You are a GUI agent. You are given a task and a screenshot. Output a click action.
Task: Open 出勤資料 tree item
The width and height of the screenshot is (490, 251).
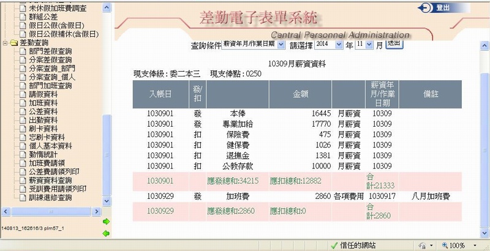[43, 120]
